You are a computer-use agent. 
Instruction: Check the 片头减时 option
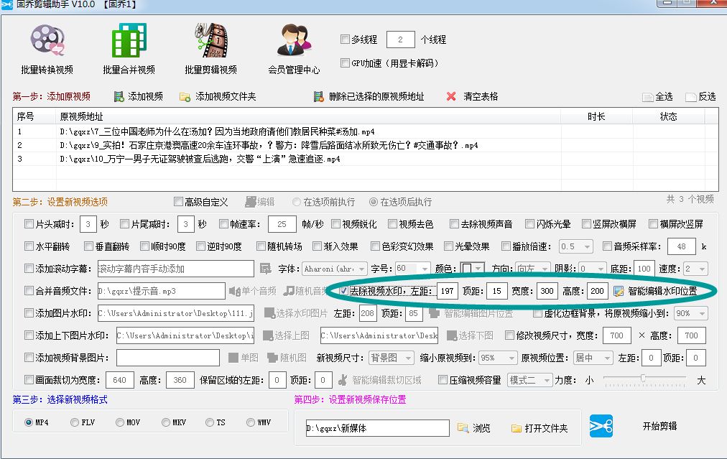pos(29,224)
